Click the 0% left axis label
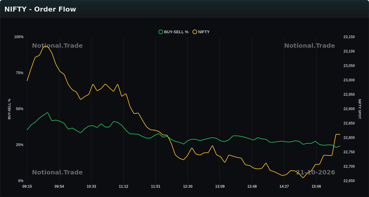 [x=21, y=181]
